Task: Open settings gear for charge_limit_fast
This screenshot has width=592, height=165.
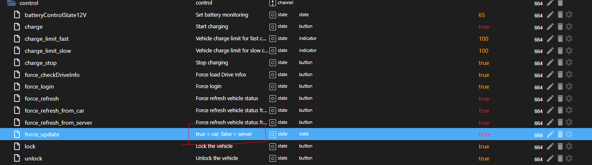Action: pos(569,39)
